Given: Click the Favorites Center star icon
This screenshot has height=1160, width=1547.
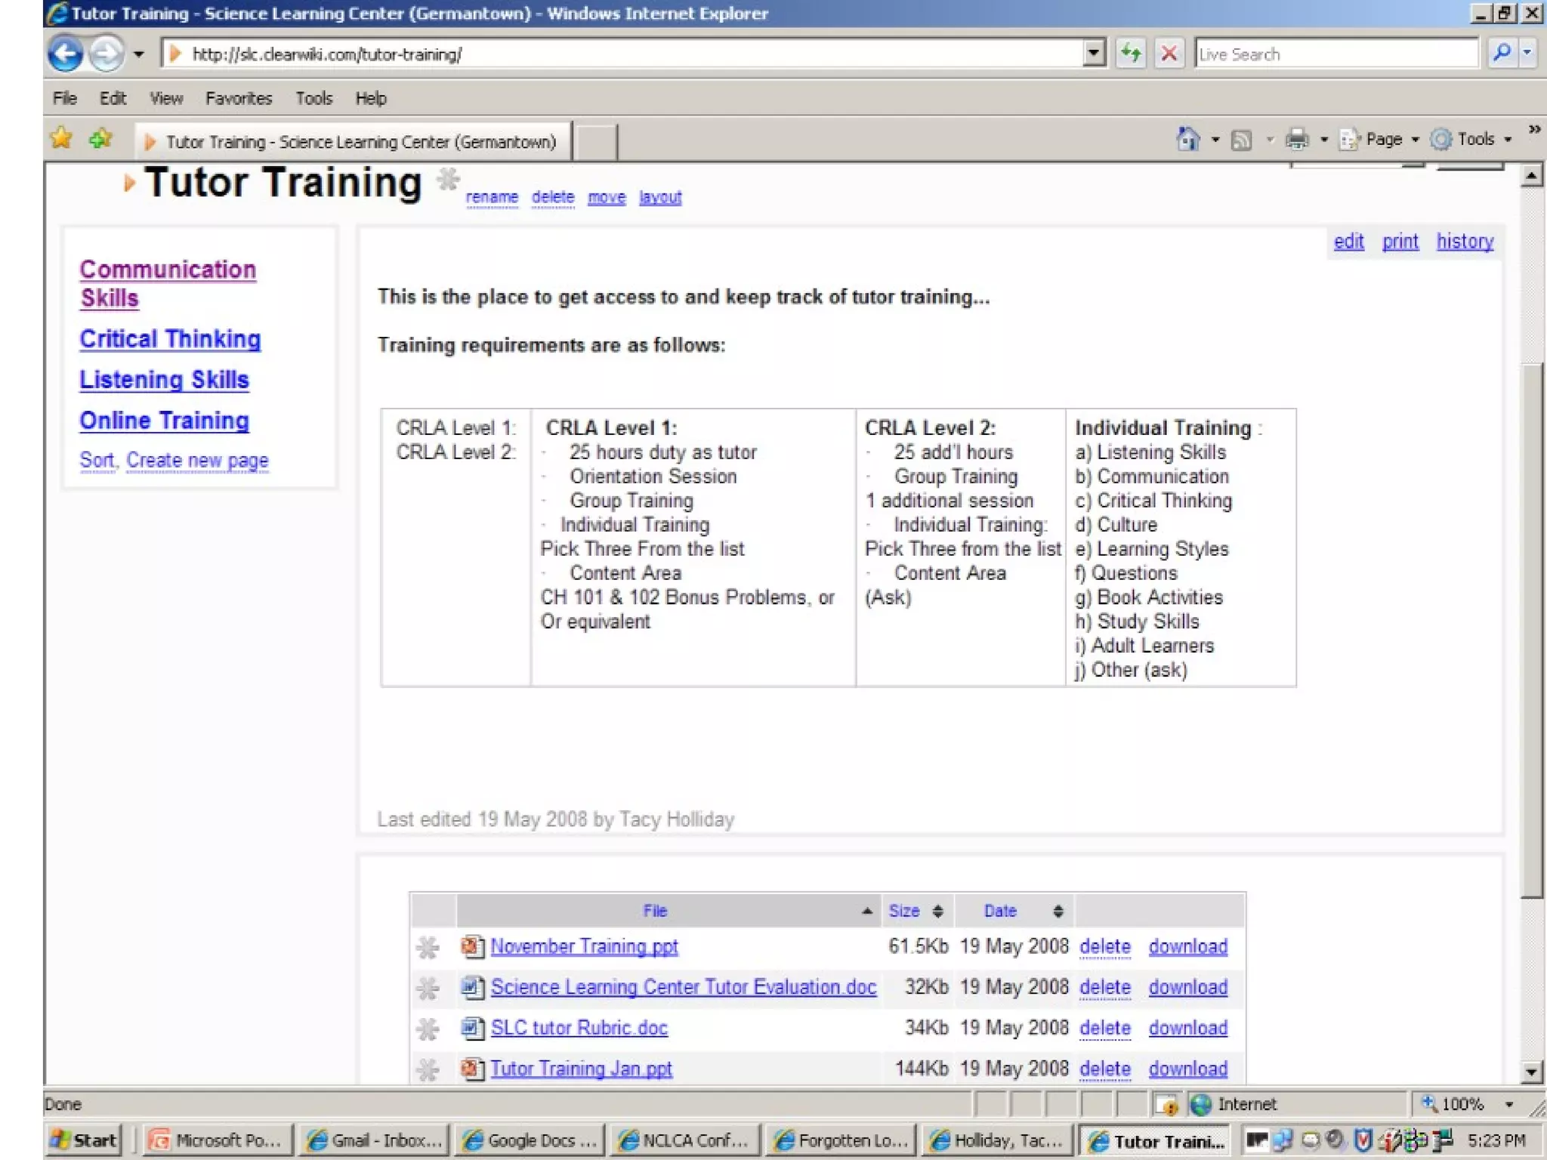Looking at the screenshot, I should coord(61,139).
